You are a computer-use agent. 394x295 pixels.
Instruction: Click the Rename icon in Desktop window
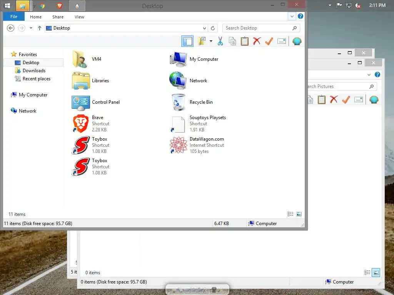click(x=281, y=41)
